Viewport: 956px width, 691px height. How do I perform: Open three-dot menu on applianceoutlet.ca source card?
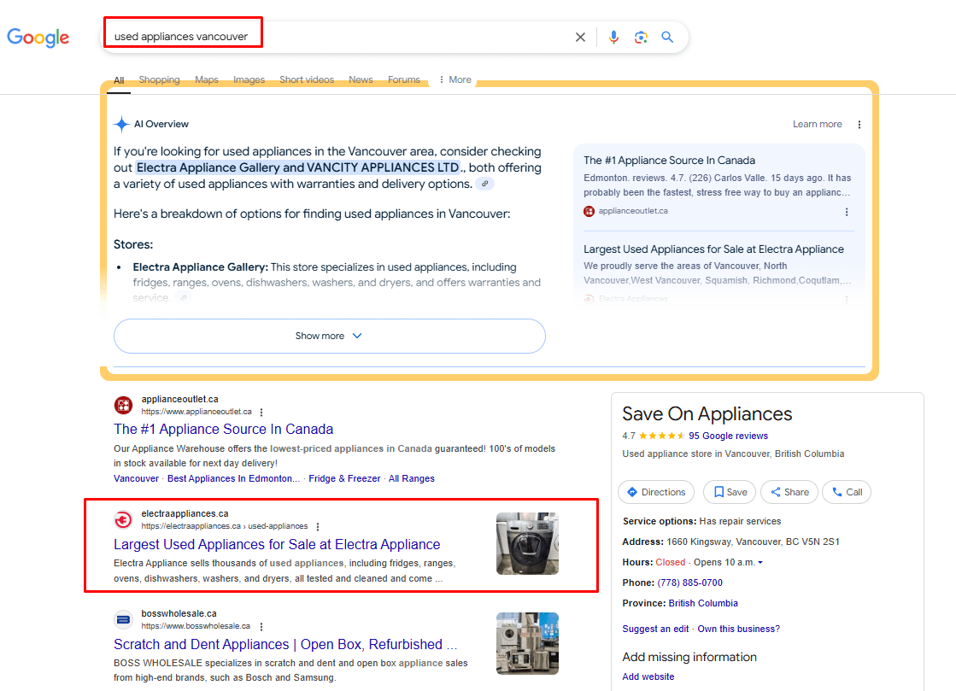(x=847, y=212)
